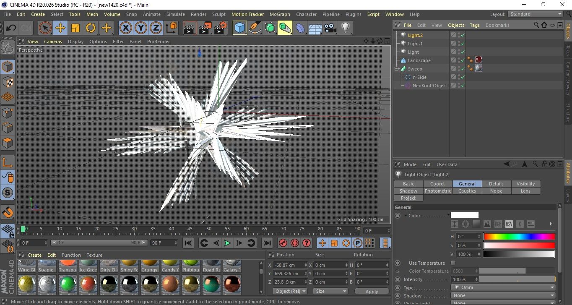Select the Rotate tool in top toolbar
The width and height of the screenshot is (572, 305).
coord(91,28)
